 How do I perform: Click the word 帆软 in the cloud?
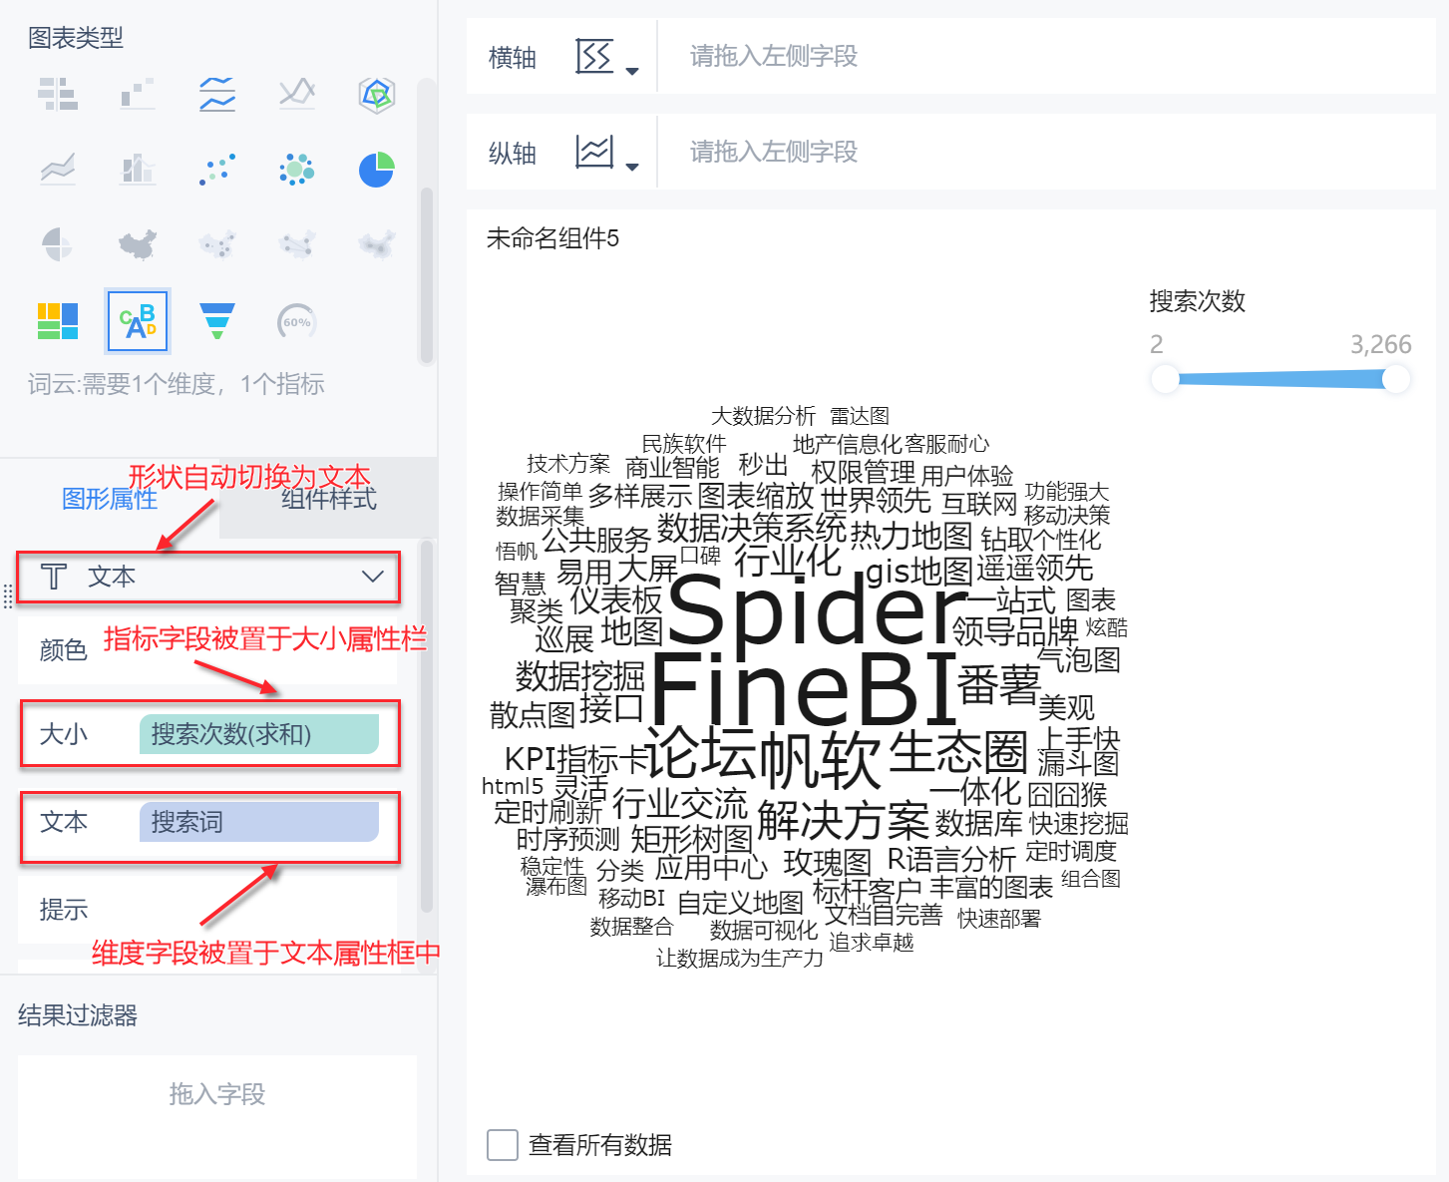click(820, 760)
